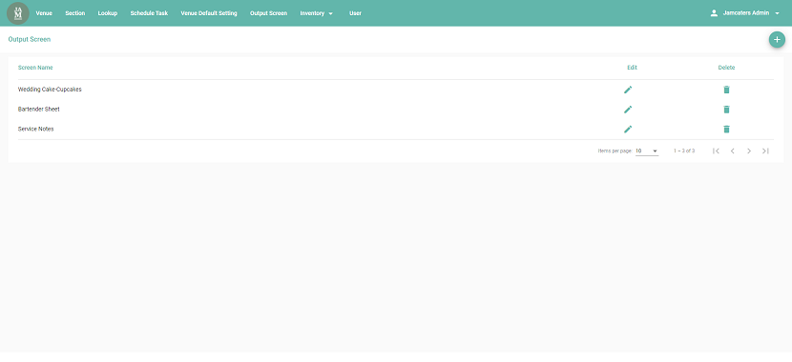Add a new output screen
The height and width of the screenshot is (362, 792).
(777, 40)
